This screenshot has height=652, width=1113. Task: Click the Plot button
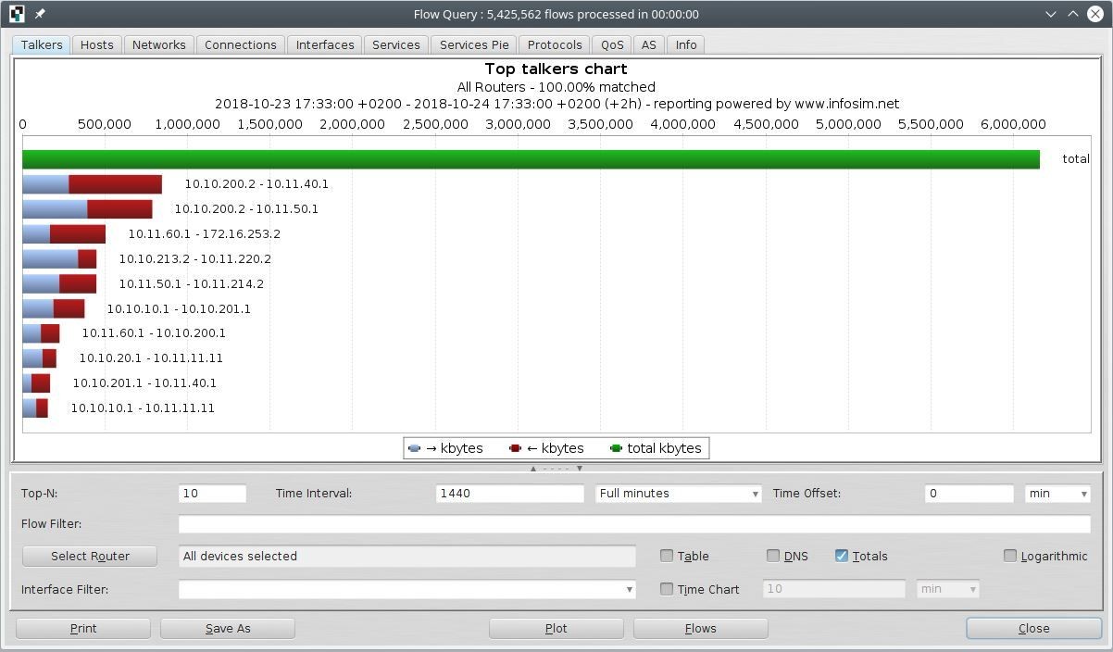[556, 628]
